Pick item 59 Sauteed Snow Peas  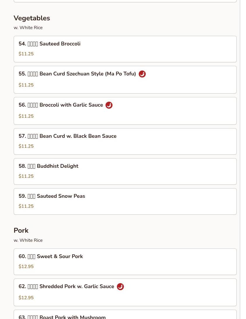pos(125,201)
